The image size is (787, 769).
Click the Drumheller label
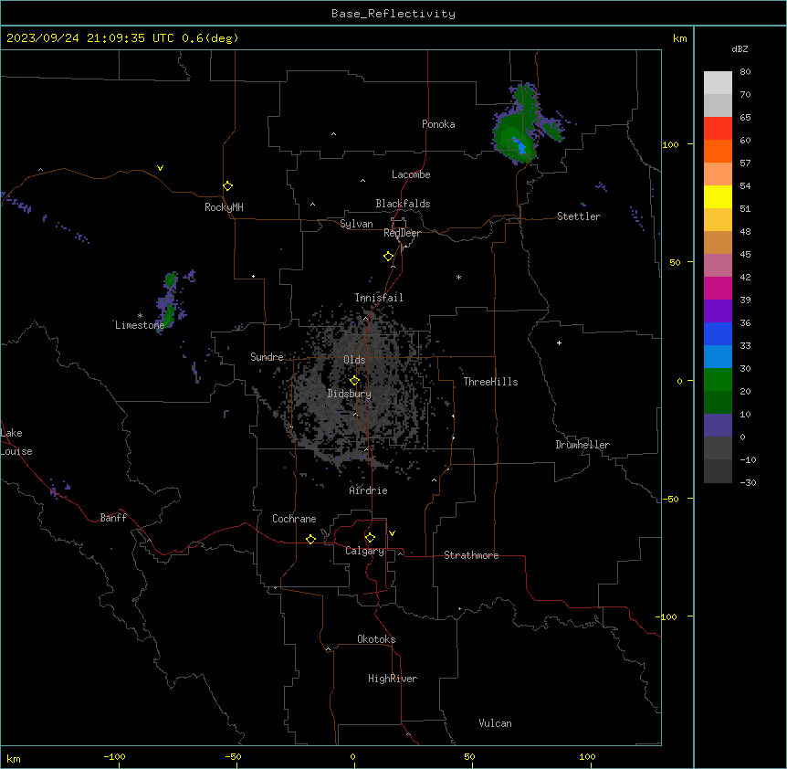click(582, 445)
